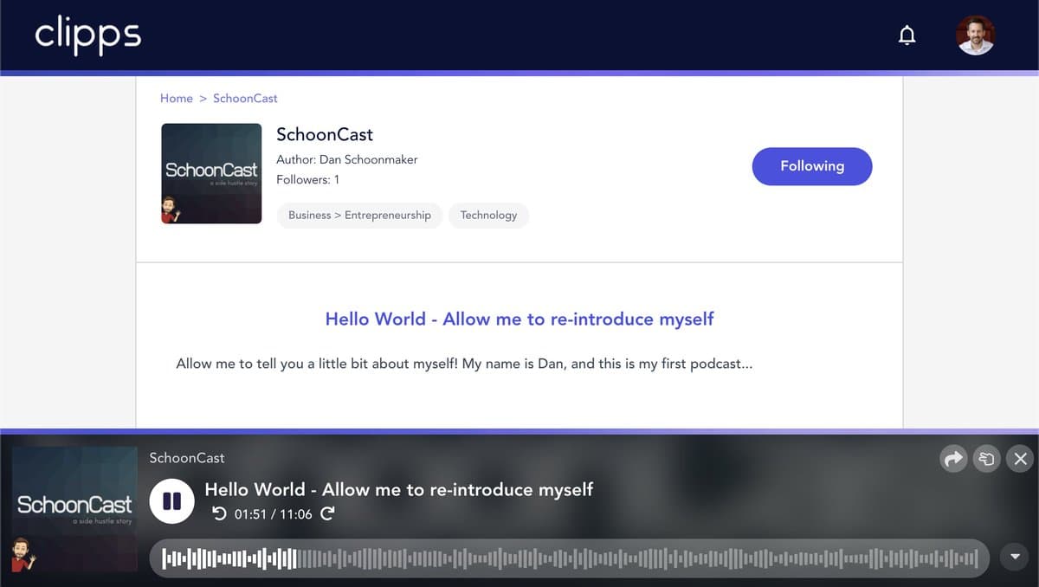This screenshot has width=1039, height=587.
Task: Seek forward on the waveform progress bar
Action: click(x=693, y=558)
